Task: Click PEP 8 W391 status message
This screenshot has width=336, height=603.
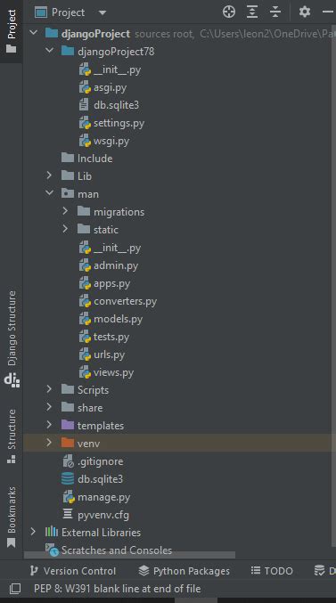Action: (118, 589)
